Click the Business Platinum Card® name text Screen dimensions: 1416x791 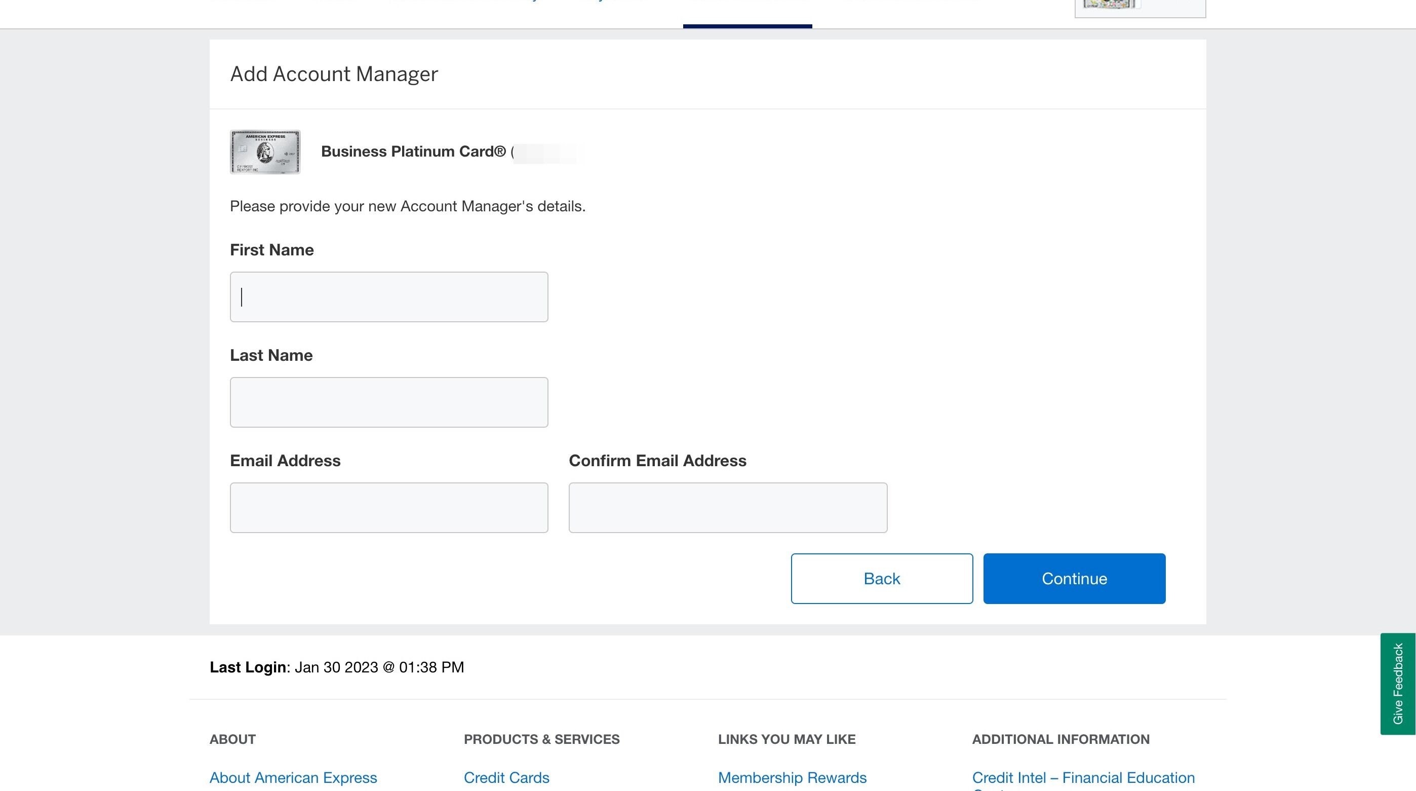click(413, 152)
